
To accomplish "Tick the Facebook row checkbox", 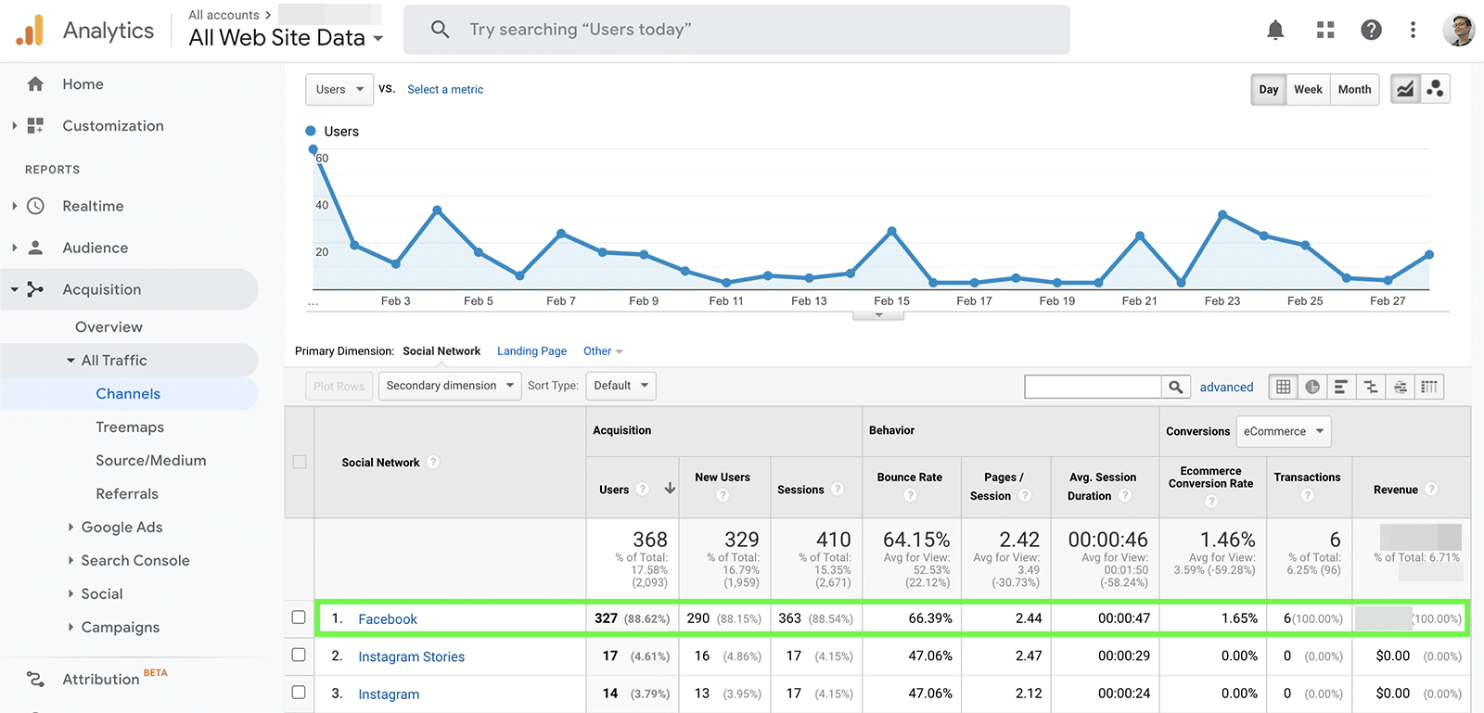I will point(299,618).
